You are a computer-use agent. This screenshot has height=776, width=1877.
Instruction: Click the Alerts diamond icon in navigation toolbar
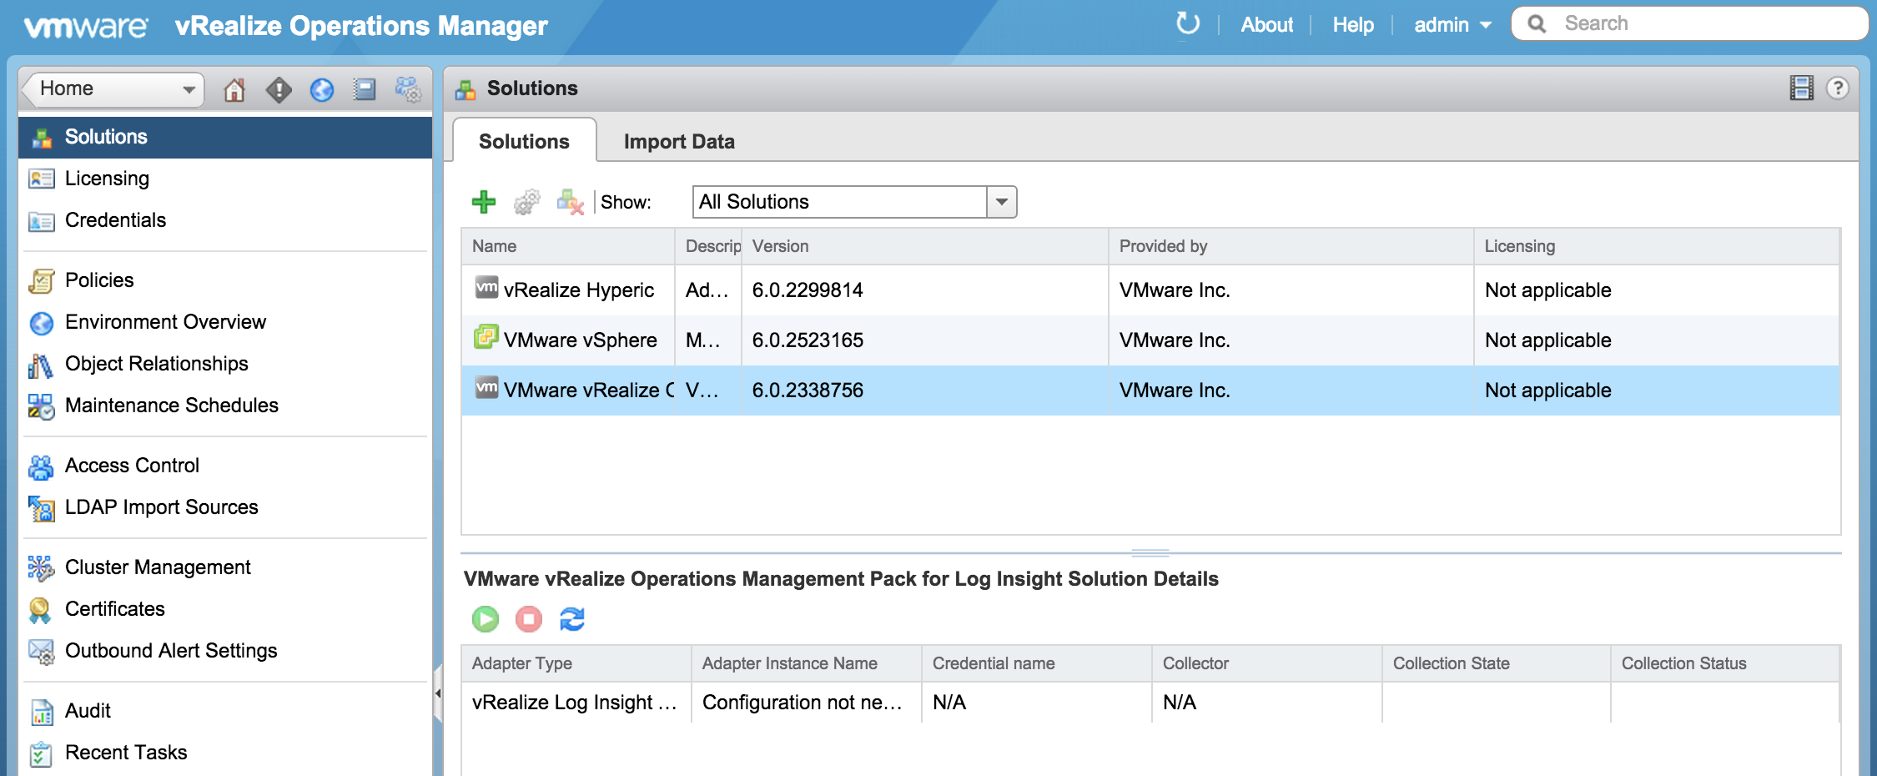(x=279, y=89)
